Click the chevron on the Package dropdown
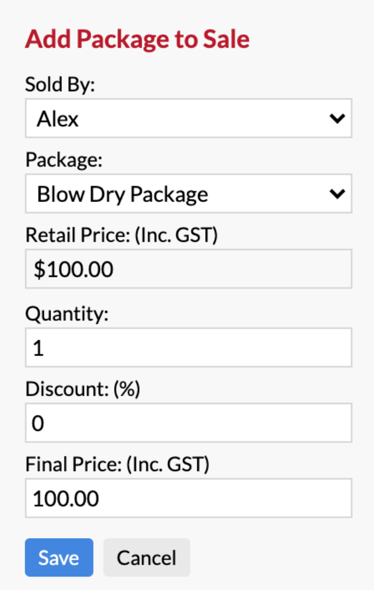The height and width of the screenshot is (590, 374). [x=338, y=194]
